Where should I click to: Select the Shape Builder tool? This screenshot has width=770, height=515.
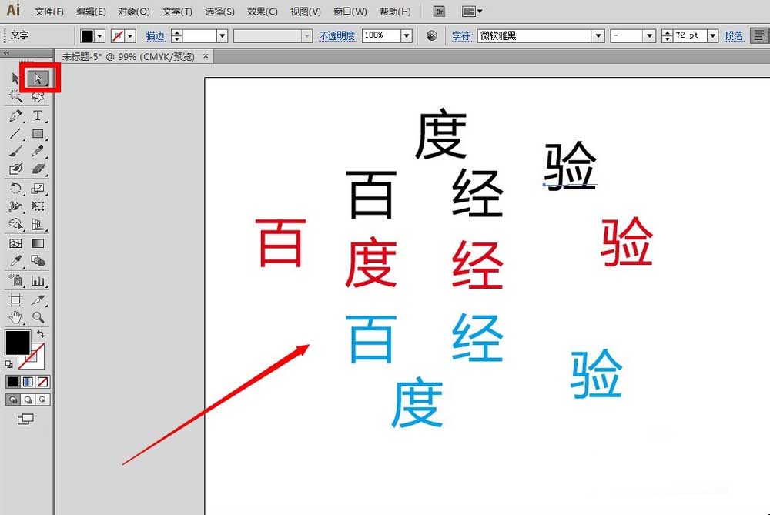tap(15, 224)
